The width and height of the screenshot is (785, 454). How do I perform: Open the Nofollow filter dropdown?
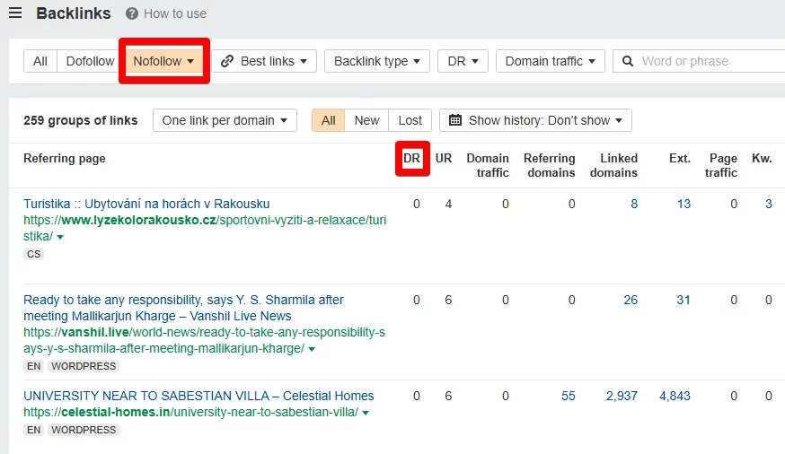pos(163,61)
